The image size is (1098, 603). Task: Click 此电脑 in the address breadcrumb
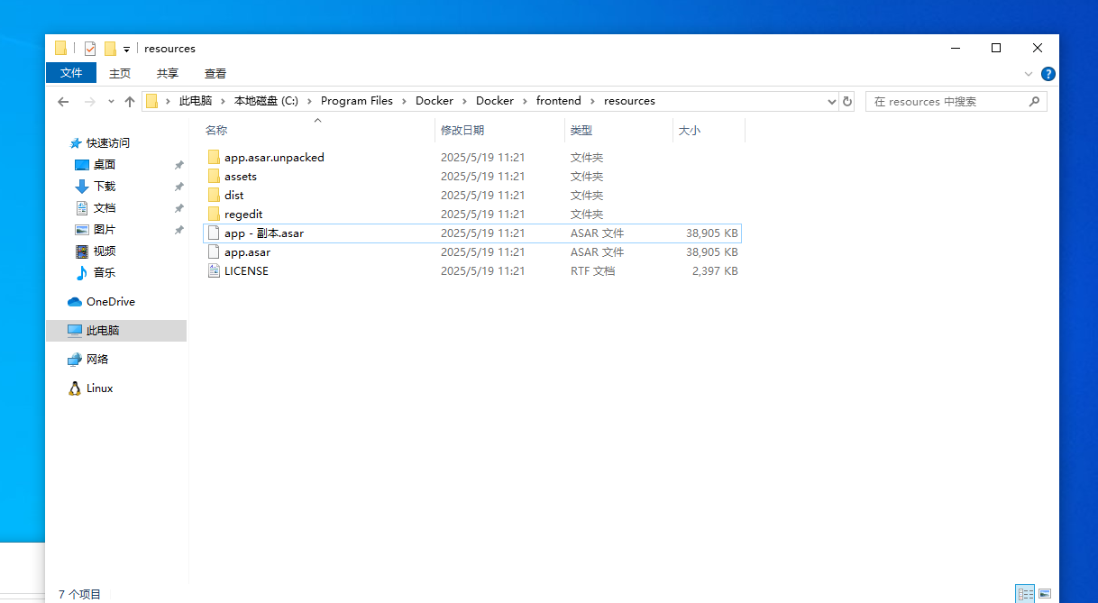point(196,101)
